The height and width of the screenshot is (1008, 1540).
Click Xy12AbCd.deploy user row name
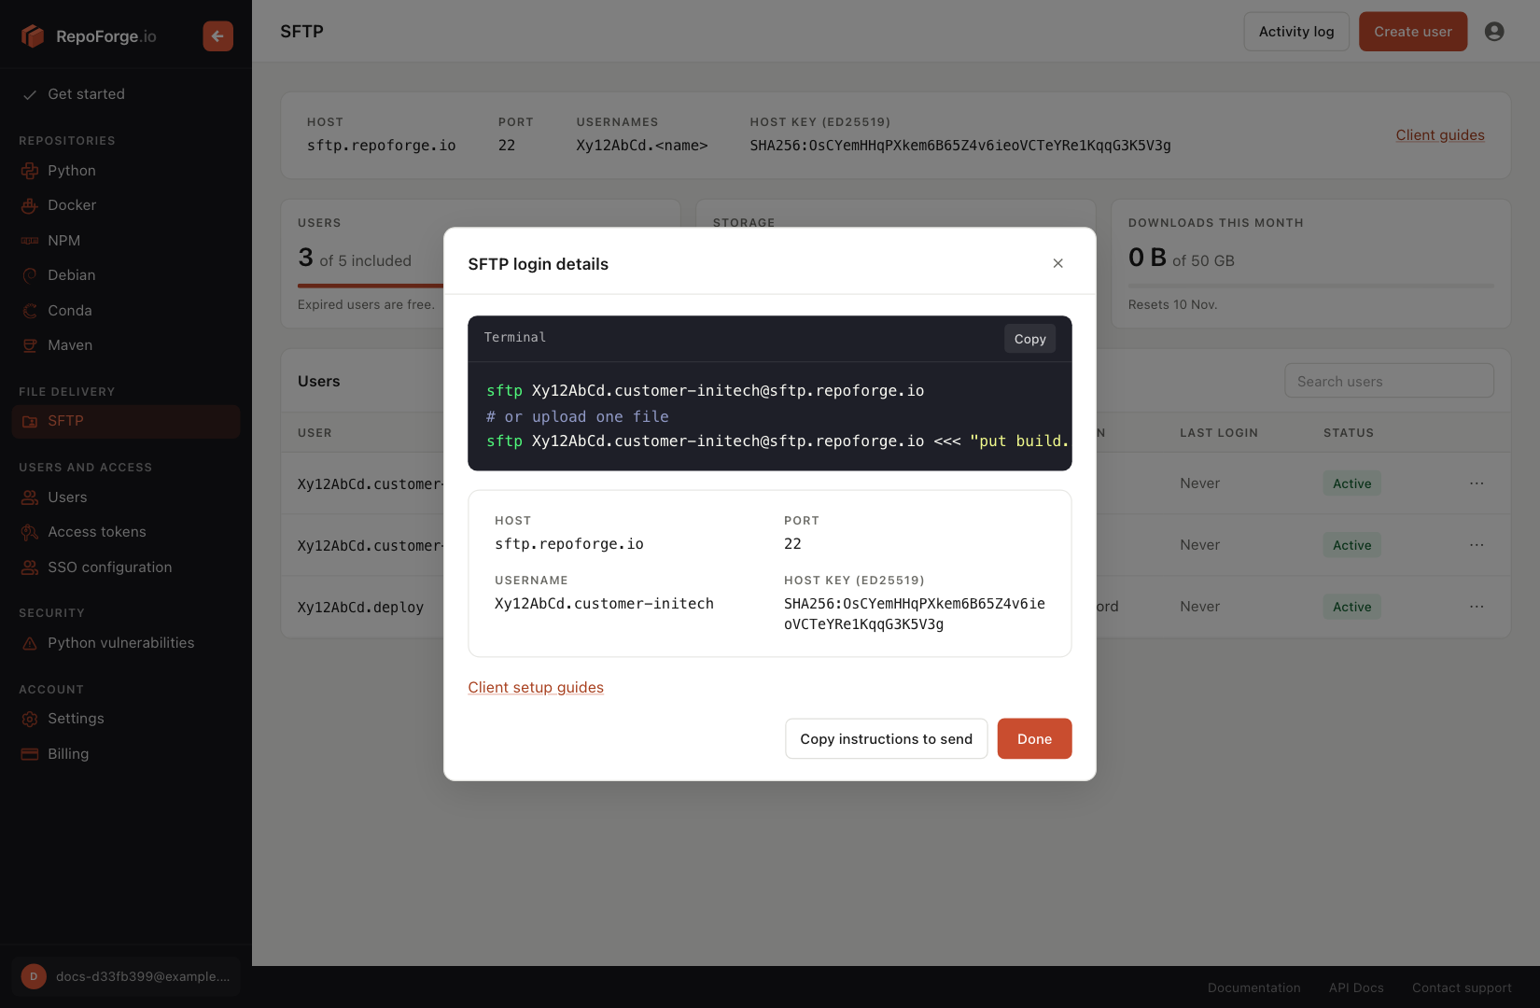pos(360,608)
